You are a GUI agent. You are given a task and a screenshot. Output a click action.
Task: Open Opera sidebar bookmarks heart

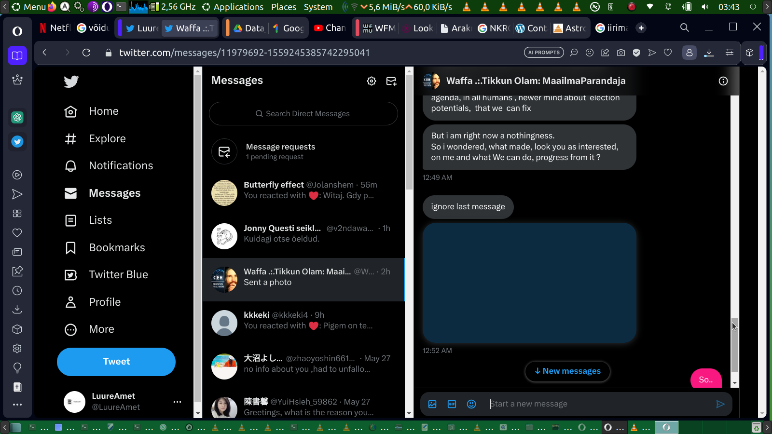pyautogui.click(x=17, y=233)
